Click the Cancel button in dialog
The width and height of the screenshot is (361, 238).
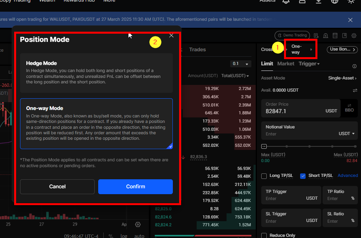coord(57,187)
